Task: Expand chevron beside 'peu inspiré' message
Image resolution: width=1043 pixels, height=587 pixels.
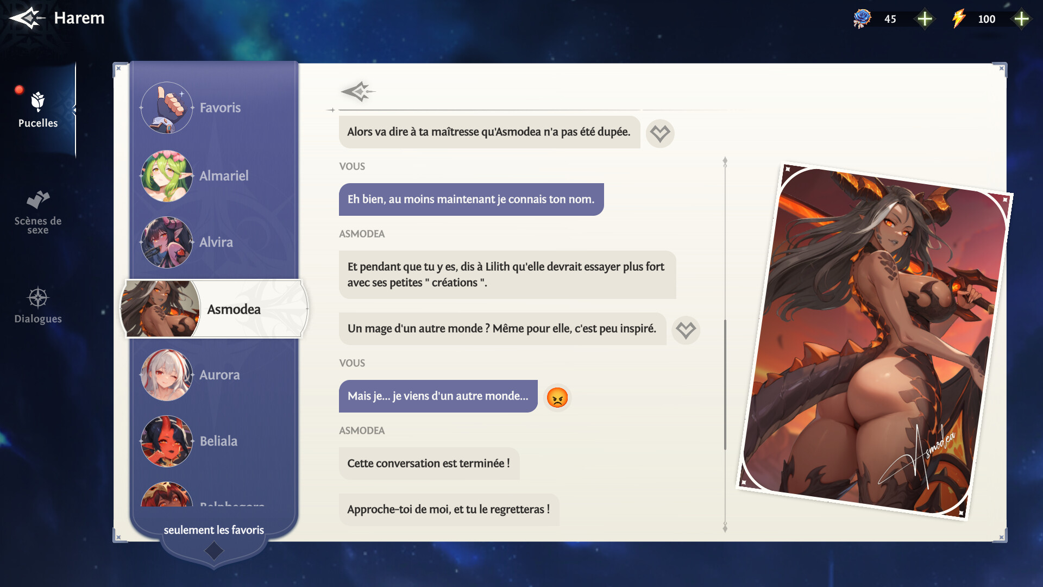Action: [686, 330]
